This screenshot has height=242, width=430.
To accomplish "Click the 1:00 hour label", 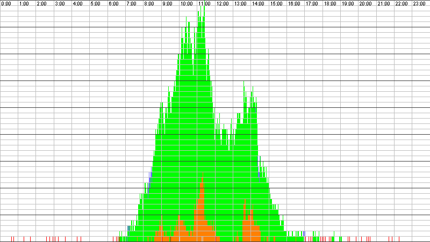I will pos(24,4).
